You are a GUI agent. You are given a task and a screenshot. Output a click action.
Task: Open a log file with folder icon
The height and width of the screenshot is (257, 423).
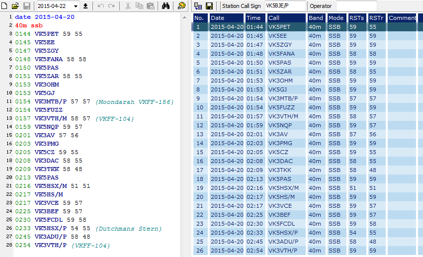[x=15, y=6]
